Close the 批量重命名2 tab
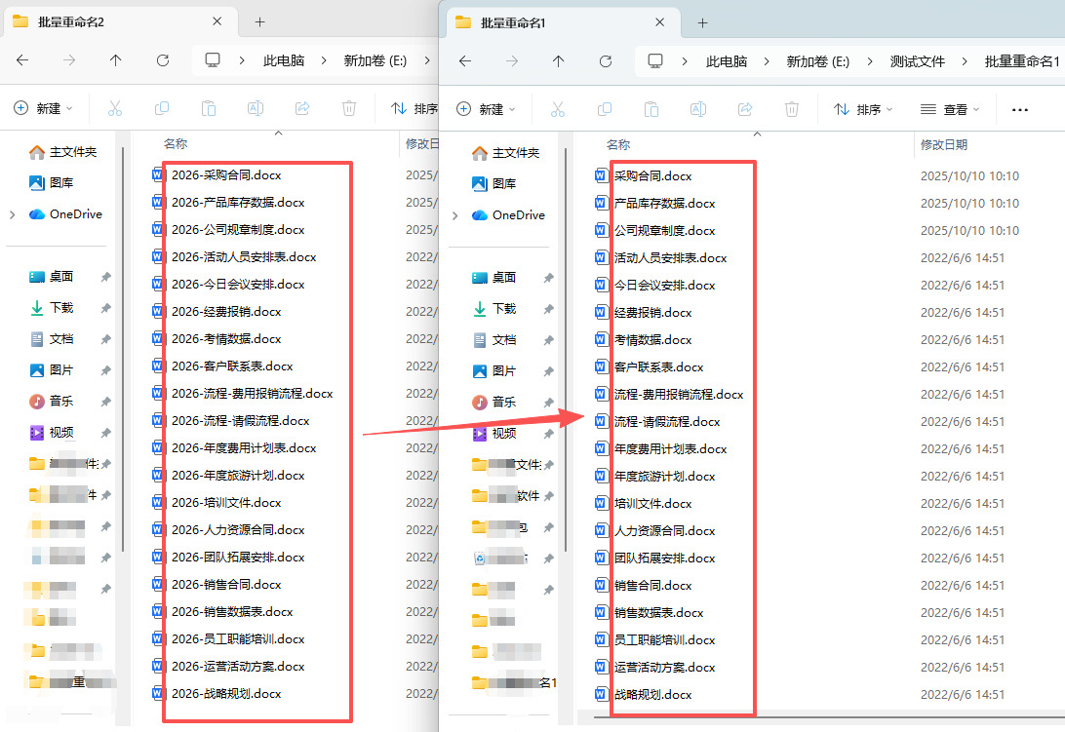This screenshot has width=1065, height=732. point(217,21)
